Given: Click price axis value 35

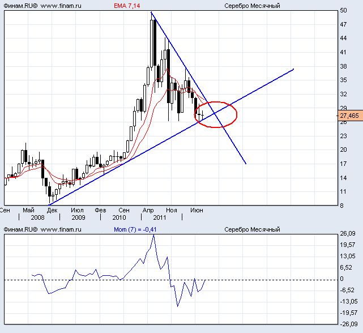Looking at the screenshot, I should (x=343, y=80).
